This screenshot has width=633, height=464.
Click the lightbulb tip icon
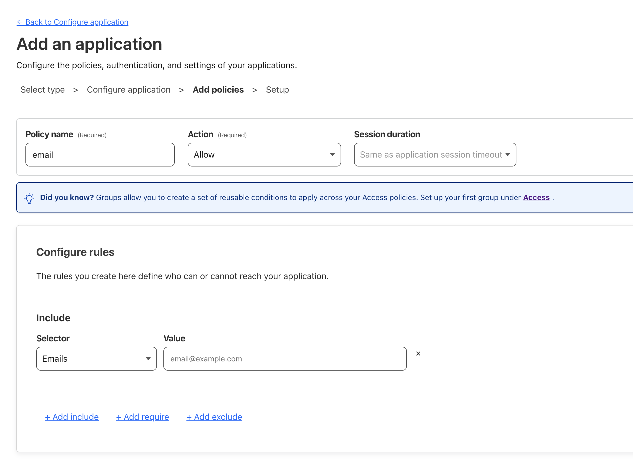pos(29,198)
